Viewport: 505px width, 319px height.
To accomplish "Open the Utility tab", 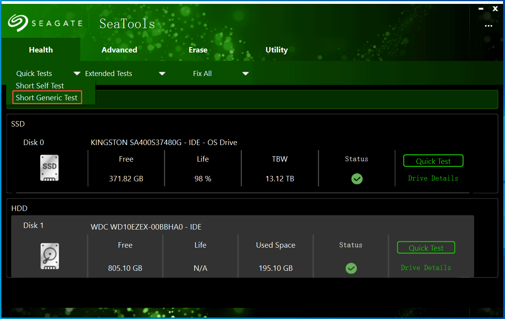I will pos(276,49).
